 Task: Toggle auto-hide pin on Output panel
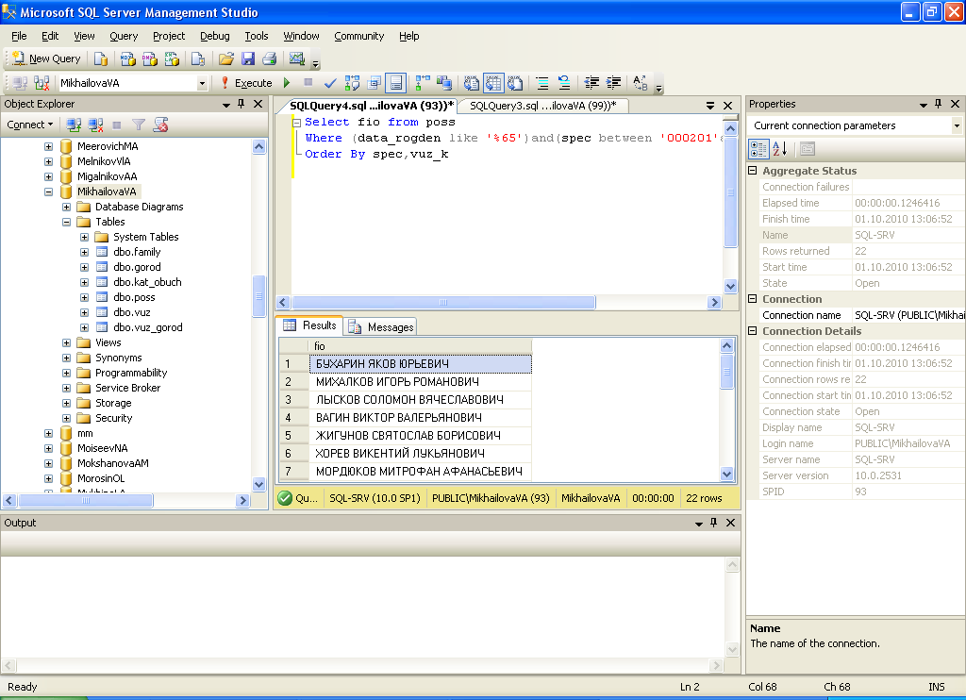[x=714, y=523]
